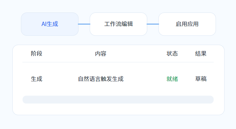Screen dimensions: 236x129
Task: Select the AI生成 step tab
Action: (50, 24)
